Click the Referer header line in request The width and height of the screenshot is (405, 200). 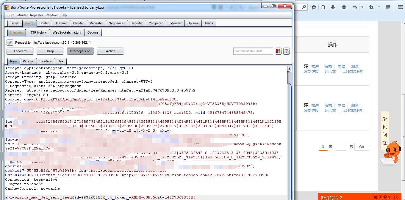point(100,90)
